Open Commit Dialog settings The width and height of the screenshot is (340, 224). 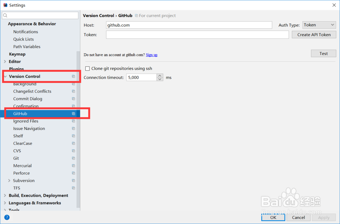[28, 99]
